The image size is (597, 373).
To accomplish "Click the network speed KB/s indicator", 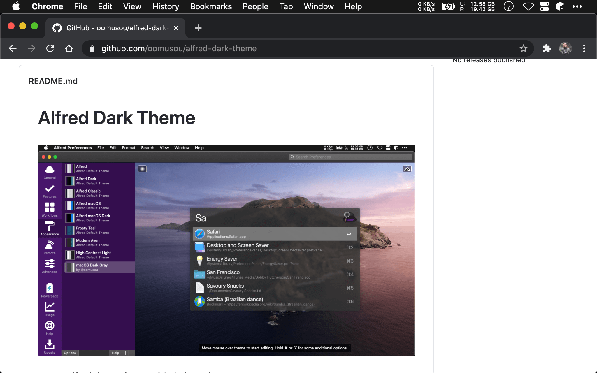I will coord(426,6).
